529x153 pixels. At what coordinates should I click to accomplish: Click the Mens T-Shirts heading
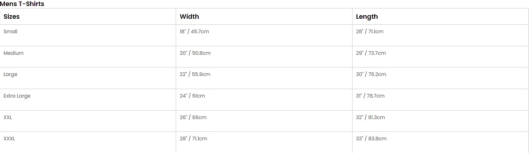(x=22, y=4)
